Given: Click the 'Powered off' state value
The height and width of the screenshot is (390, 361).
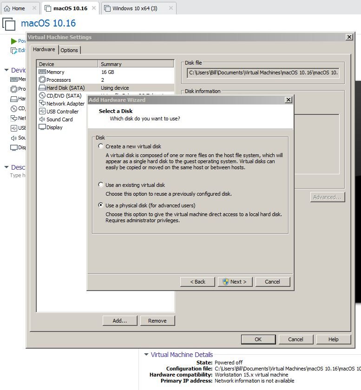Looking at the screenshot, I should coord(229,363).
